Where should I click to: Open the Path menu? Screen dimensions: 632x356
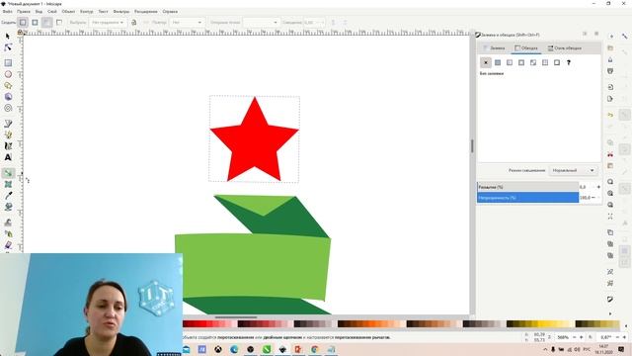[86, 12]
